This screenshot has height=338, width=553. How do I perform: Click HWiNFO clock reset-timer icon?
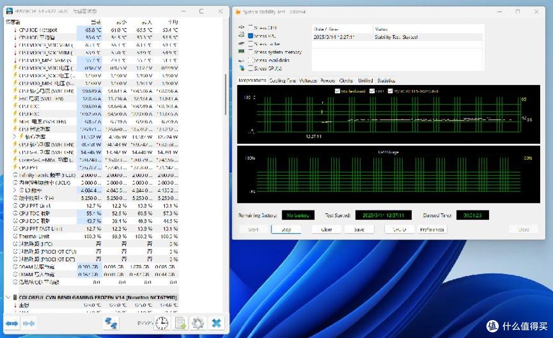point(161,323)
